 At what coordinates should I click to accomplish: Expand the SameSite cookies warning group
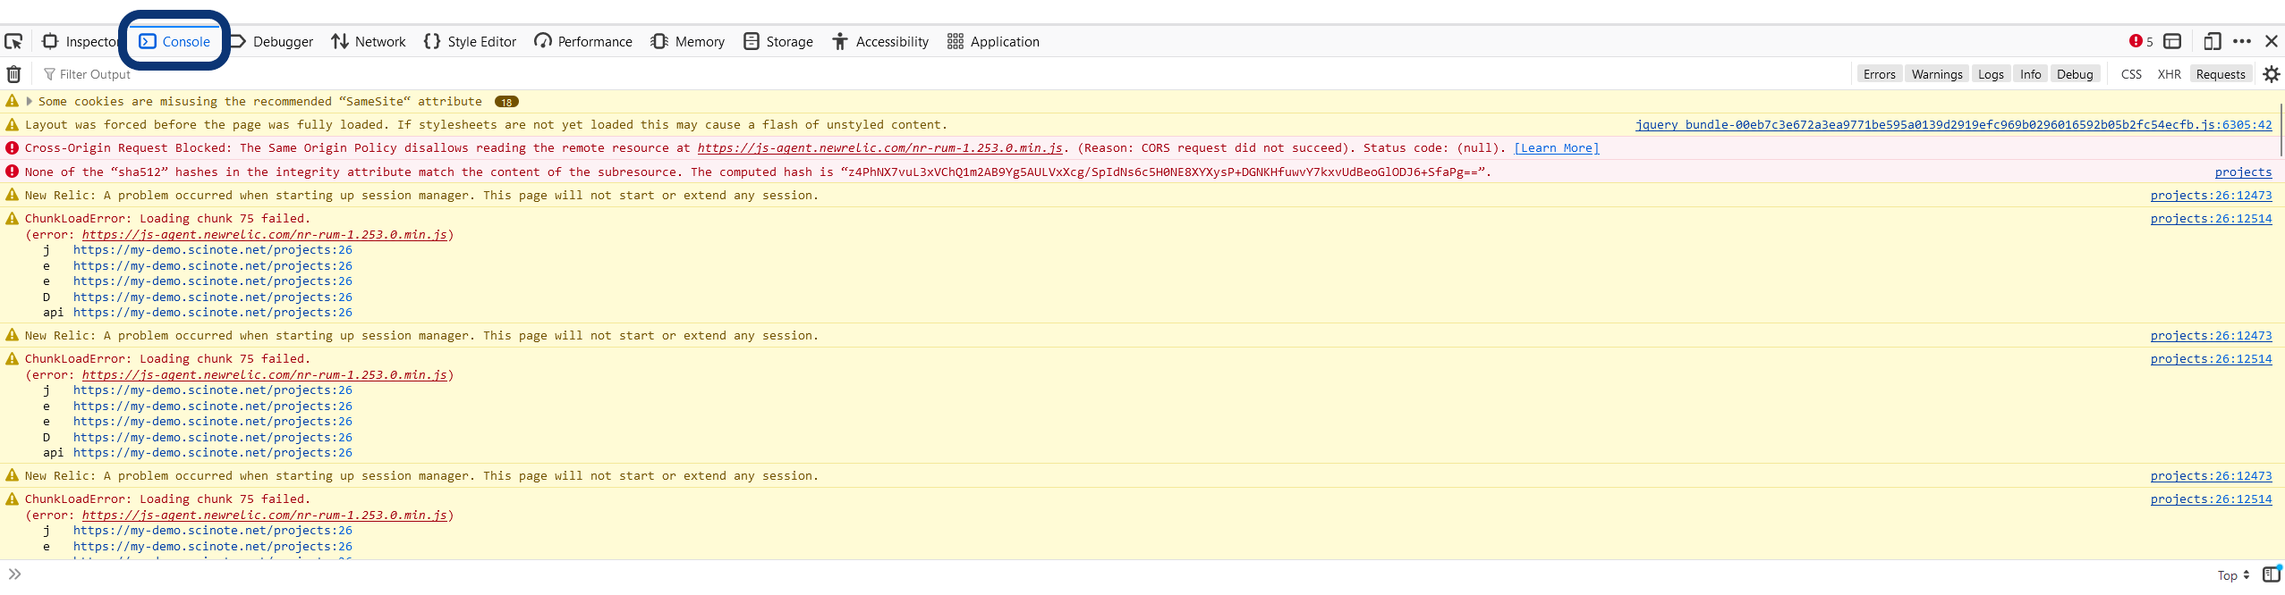tap(30, 101)
